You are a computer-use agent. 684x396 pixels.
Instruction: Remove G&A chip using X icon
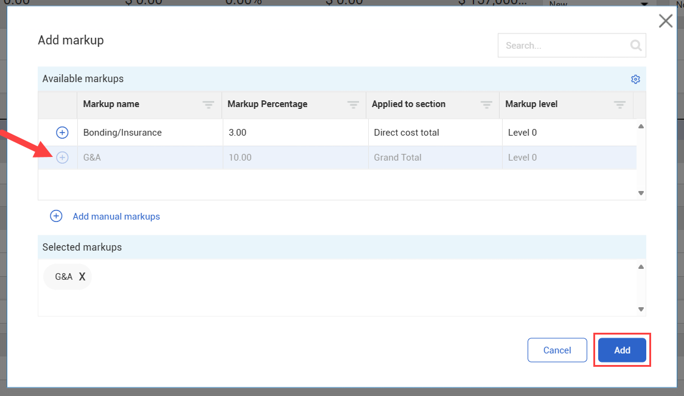coord(82,277)
